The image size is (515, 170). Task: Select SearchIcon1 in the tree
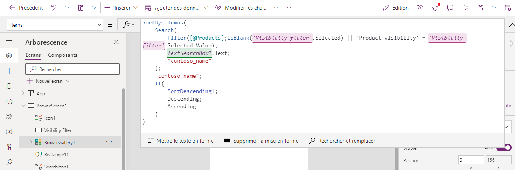coord(56,167)
